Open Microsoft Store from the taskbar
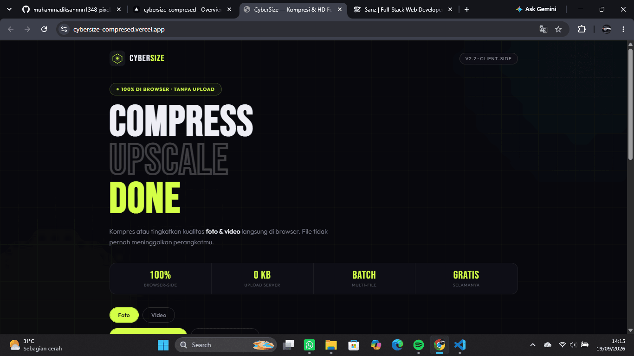 [354, 345]
